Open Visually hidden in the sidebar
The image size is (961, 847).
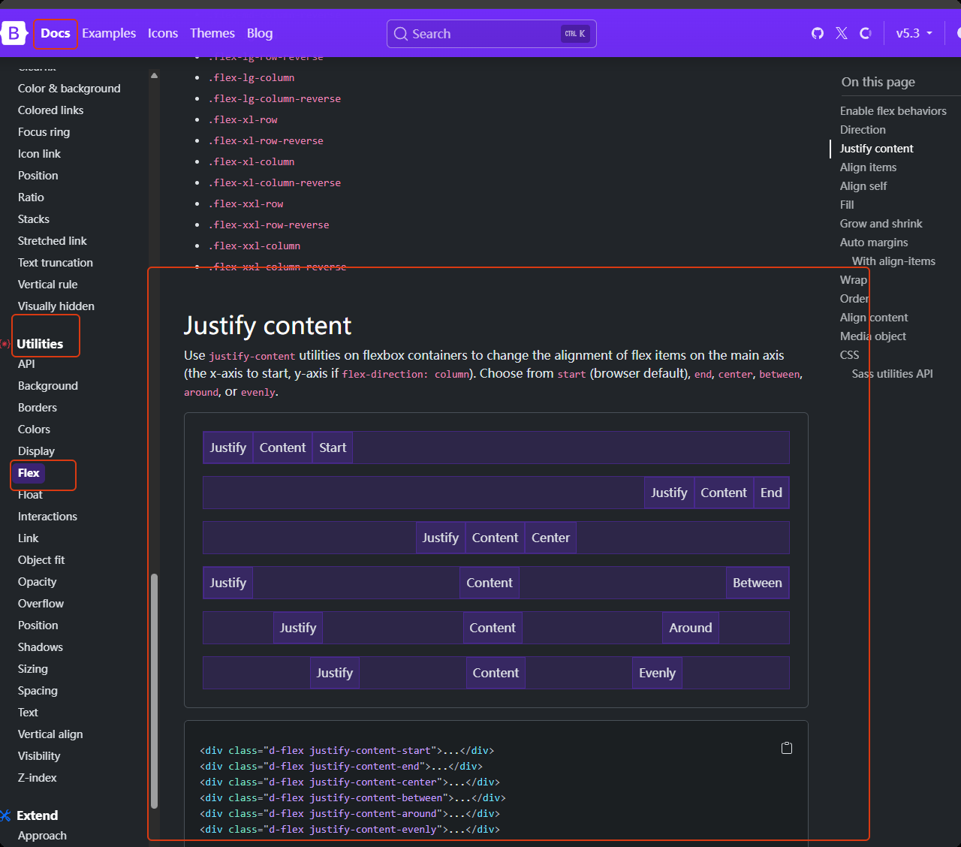tap(56, 306)
